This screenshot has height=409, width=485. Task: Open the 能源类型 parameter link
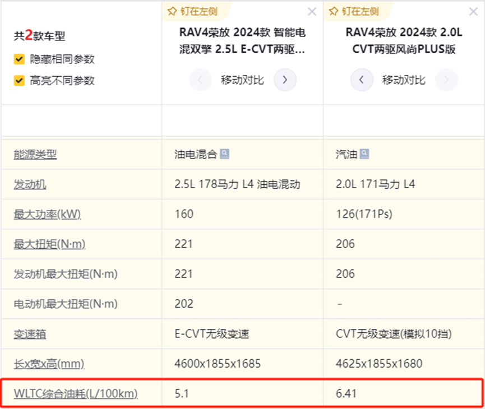click(35, 154)
